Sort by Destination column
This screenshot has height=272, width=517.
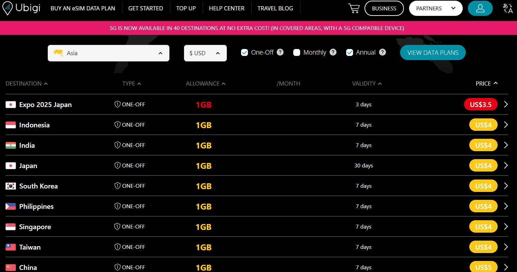point(27,84)
